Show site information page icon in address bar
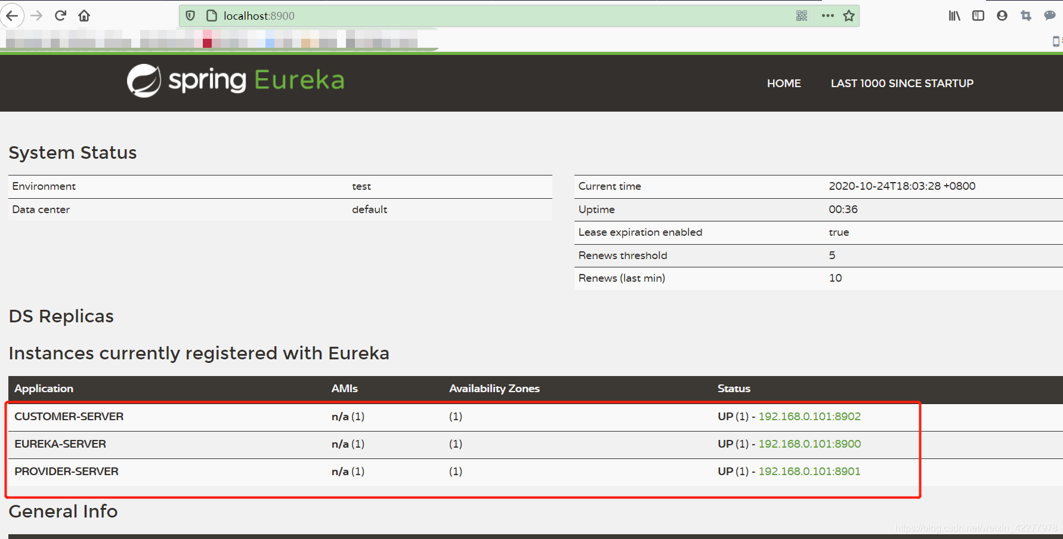 tap(211, 16)
